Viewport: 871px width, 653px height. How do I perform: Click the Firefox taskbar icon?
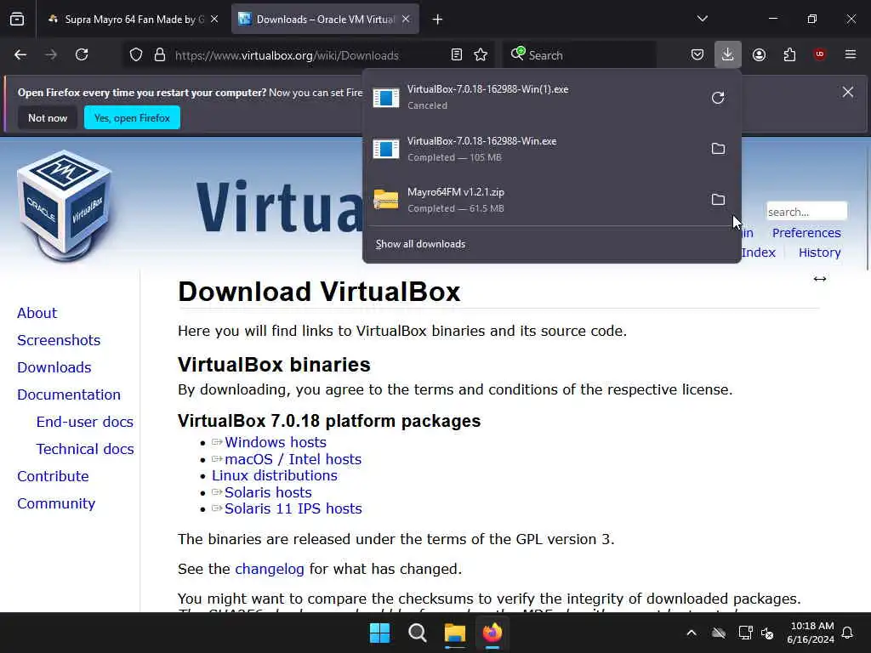492,633
